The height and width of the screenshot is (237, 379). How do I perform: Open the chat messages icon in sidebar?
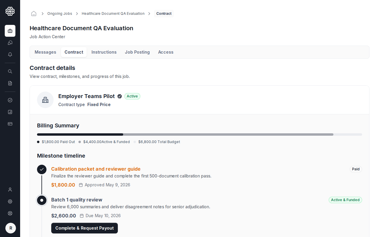pyautogui.click(x=10, y=43)
